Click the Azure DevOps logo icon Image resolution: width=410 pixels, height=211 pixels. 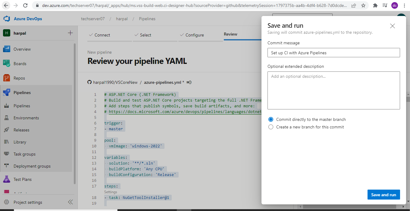pyautogui.click(x=7, y=19)
